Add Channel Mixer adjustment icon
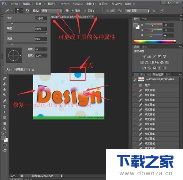This screenshot has height=180, width=183. coord(162,62)
